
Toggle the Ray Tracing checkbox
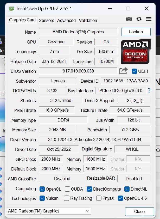[x=67, y=198]
